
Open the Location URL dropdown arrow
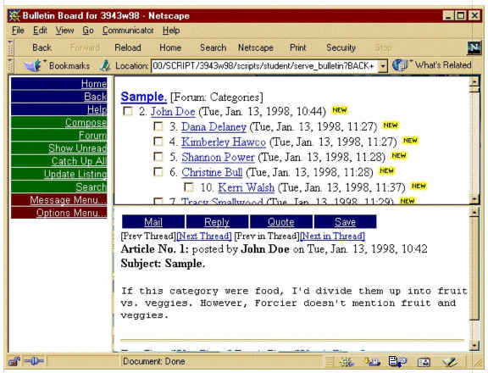(x=383, y=66)
